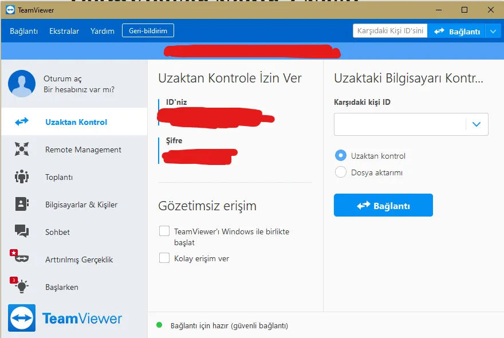
Task: Maximize the TeamViewer window
Action: coord(464,10)
